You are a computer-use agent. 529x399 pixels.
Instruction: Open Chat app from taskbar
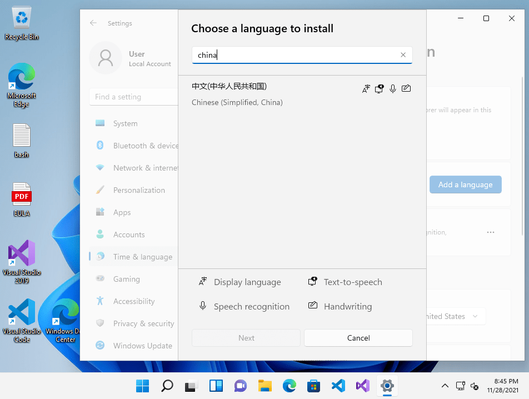coord(240,386)
